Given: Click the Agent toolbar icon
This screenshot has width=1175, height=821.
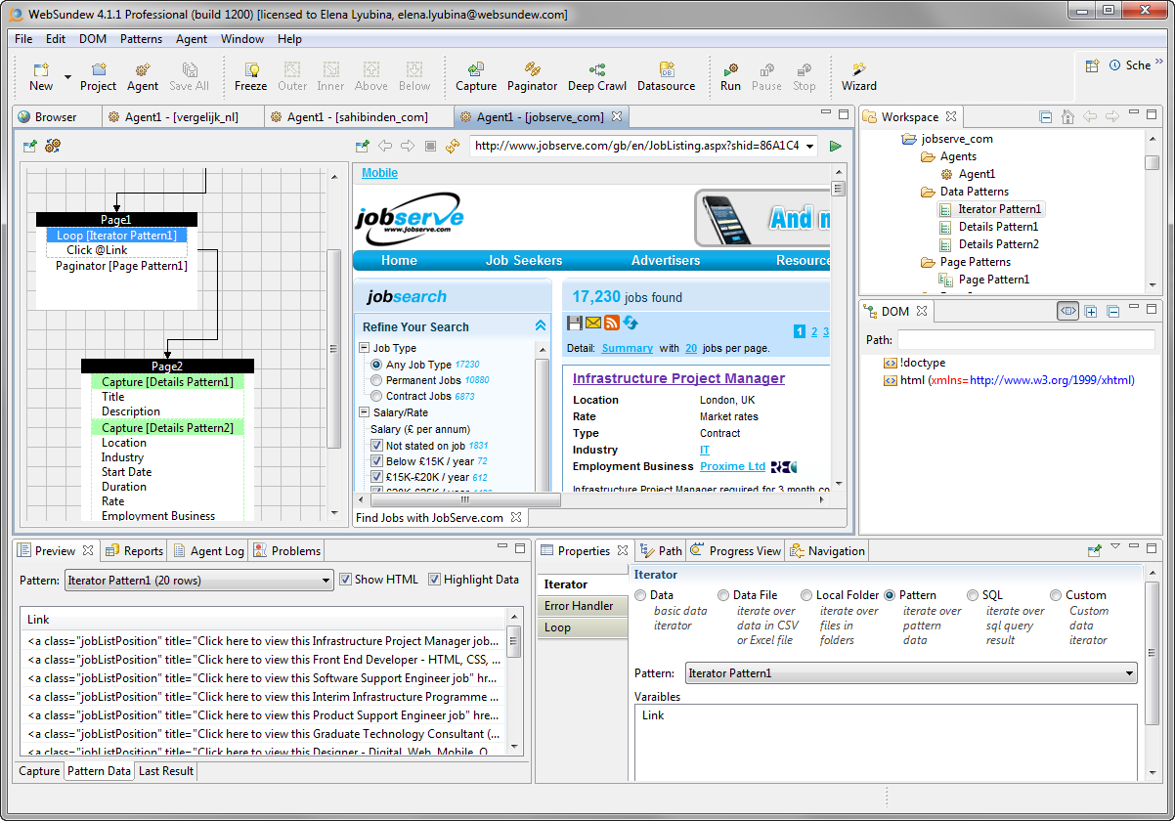Looking at the screenshot, I should (x=143, y=69).
